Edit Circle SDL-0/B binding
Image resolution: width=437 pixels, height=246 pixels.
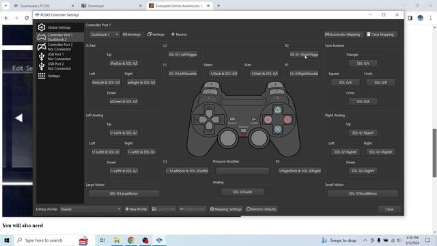click(x=380, y=83)
